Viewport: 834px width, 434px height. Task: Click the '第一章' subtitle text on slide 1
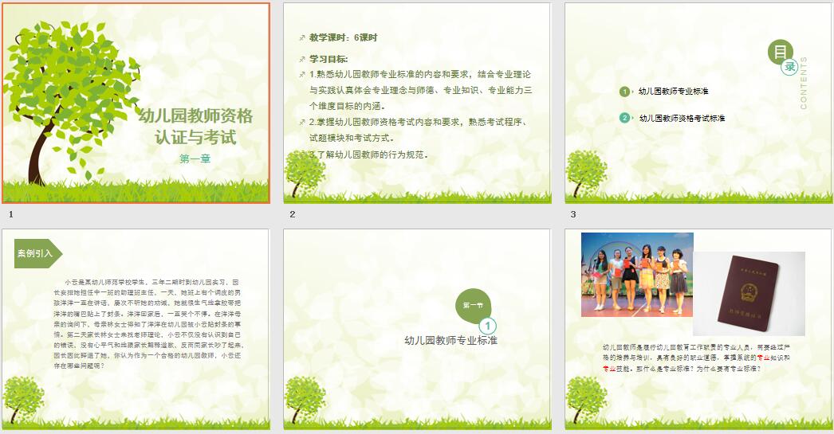(195, 158)
